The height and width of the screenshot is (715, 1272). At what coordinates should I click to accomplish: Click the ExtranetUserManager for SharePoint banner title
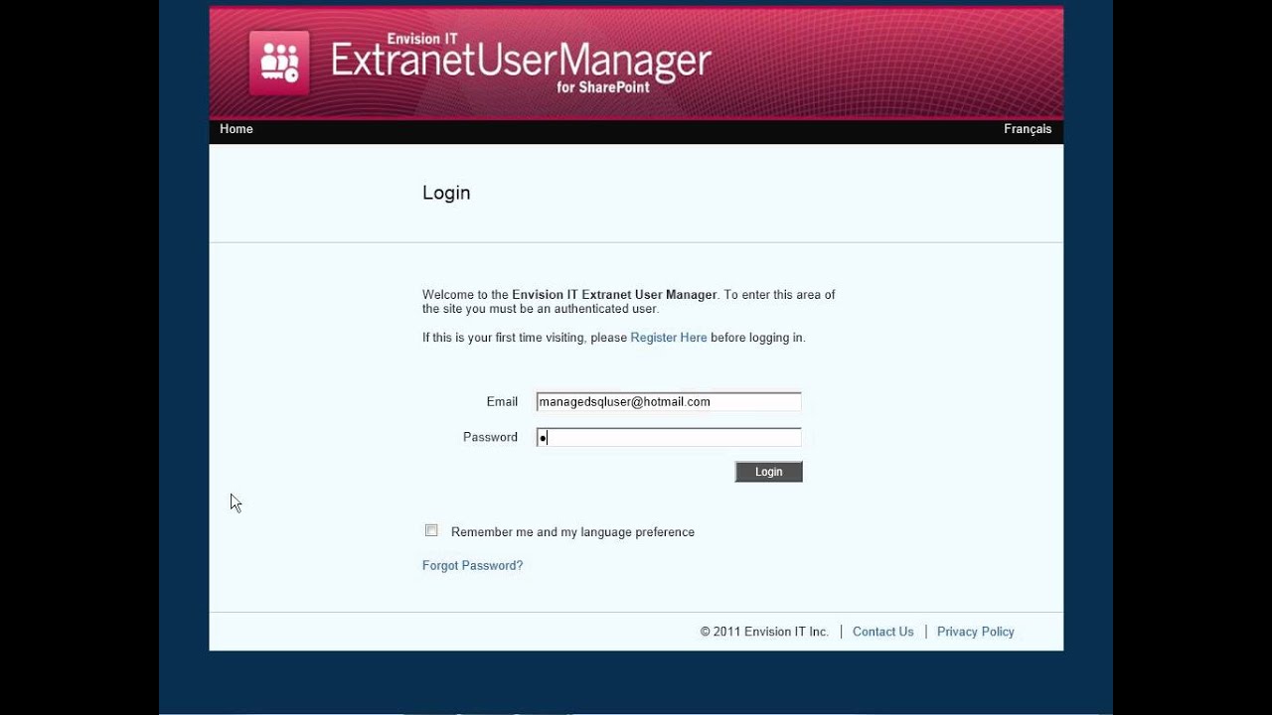click(521, 64)
